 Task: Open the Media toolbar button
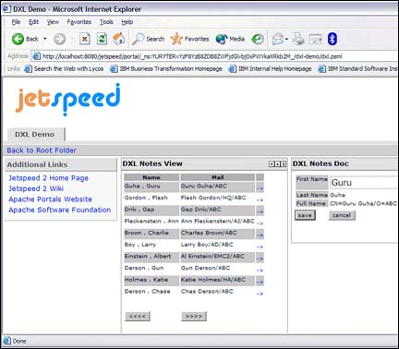tap(230, 39)
